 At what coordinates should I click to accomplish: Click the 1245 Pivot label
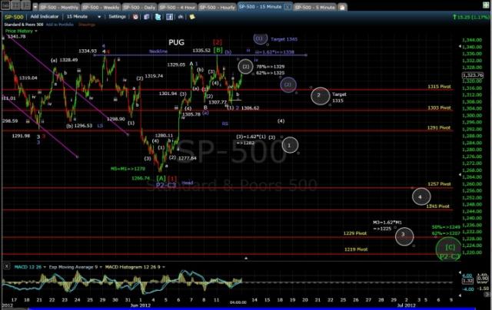click(438, 206)
